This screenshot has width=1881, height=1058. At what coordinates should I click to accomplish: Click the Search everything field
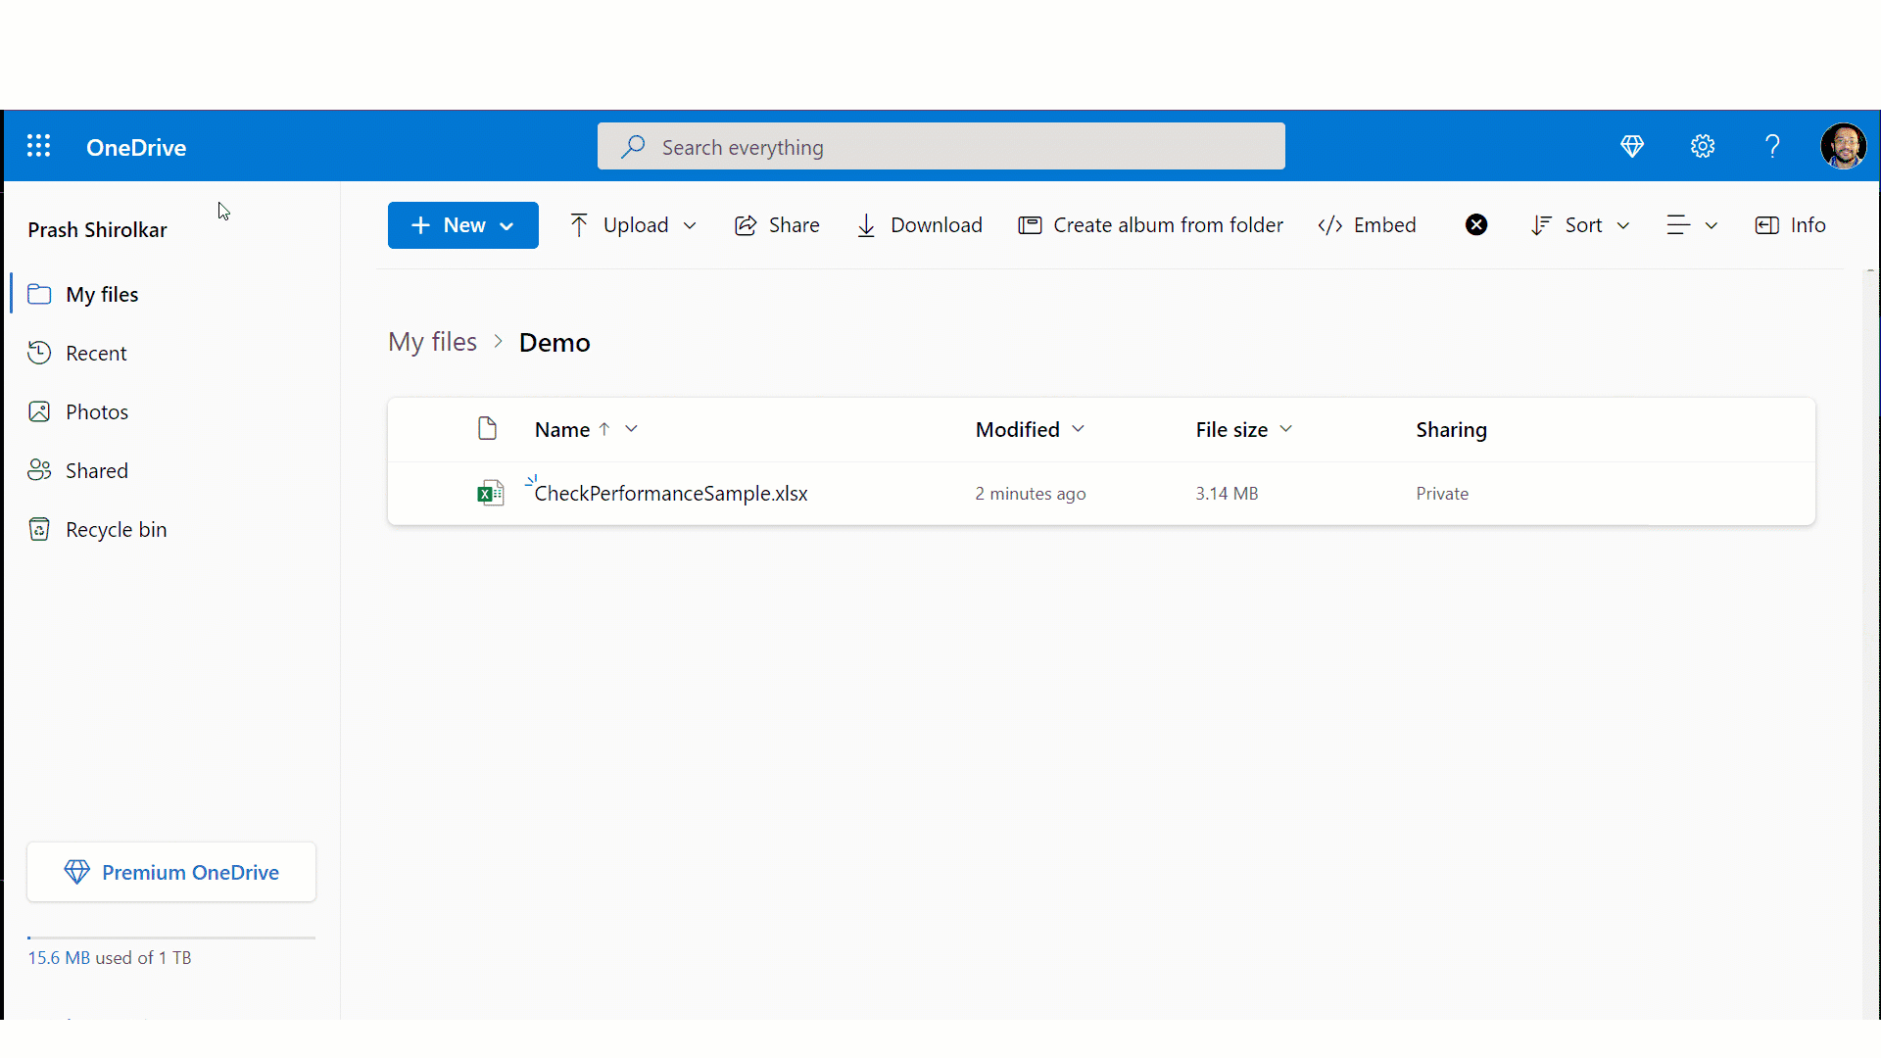coord(940,147)
